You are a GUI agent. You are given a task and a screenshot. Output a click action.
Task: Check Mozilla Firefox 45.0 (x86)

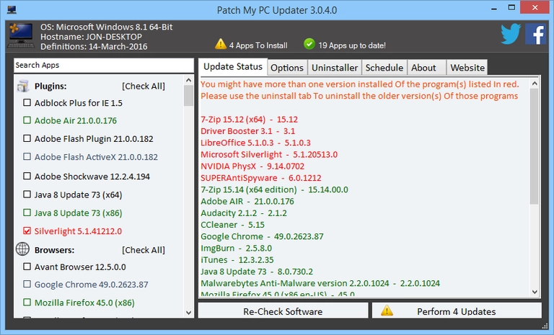[x=27, y=302]
